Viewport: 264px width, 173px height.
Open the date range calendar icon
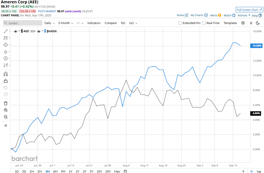pos(125,171)
